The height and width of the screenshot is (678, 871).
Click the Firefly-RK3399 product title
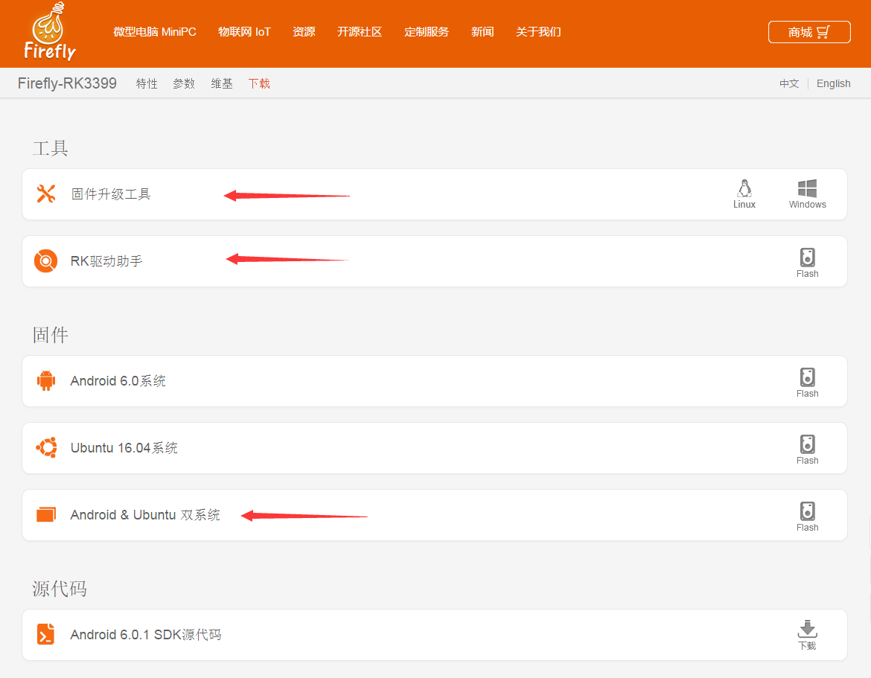click(x=67, y=83)
